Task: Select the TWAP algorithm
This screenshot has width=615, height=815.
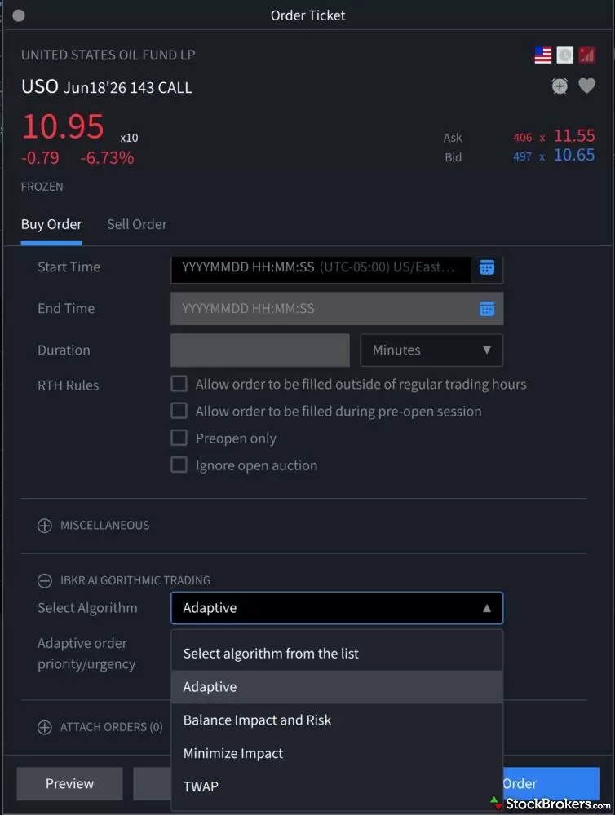Action: pyautogui.click(x=337, y=786)
